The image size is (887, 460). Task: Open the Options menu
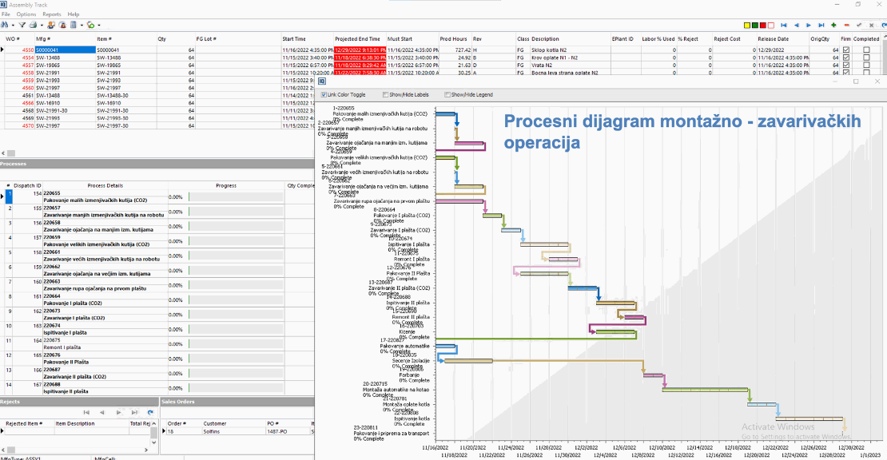pyautogui.click(x=26, y=14)
